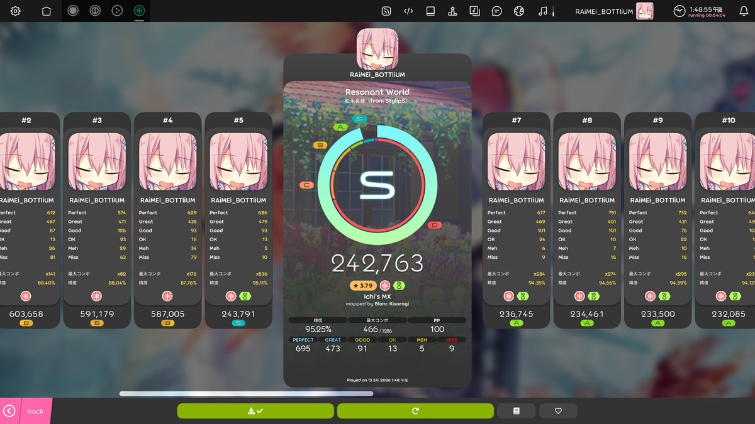Go to the home menu icon

46,11
